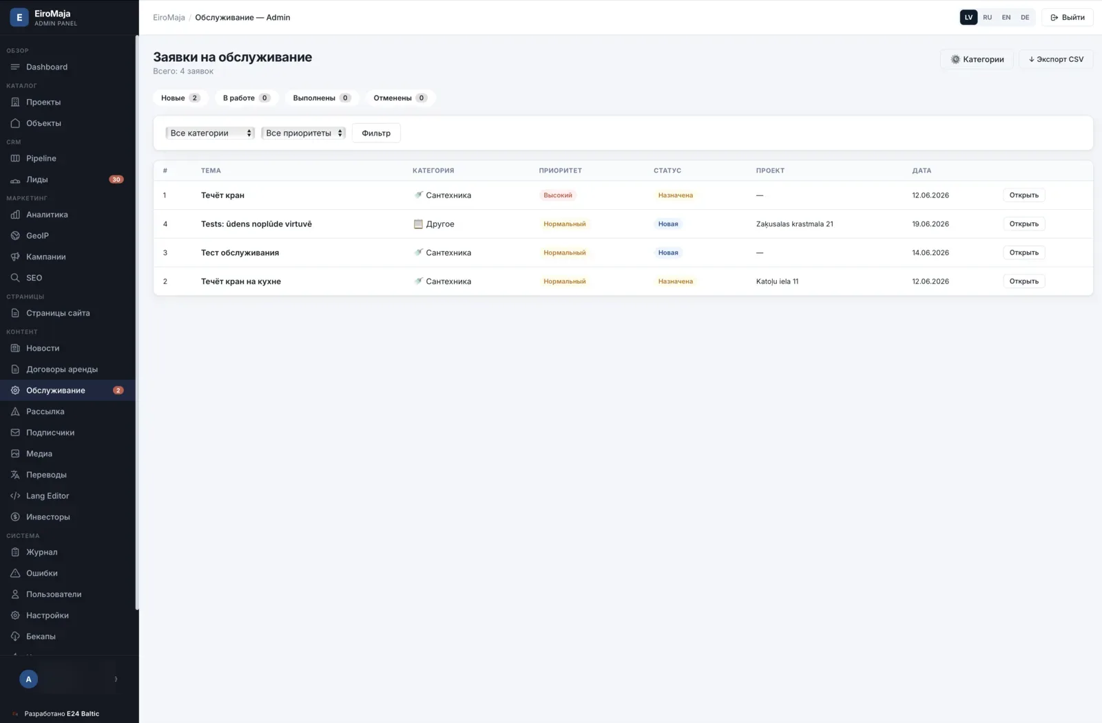Switch language to RU
The height and width of the screenshot is (723, 1102).
pos(988,17)
